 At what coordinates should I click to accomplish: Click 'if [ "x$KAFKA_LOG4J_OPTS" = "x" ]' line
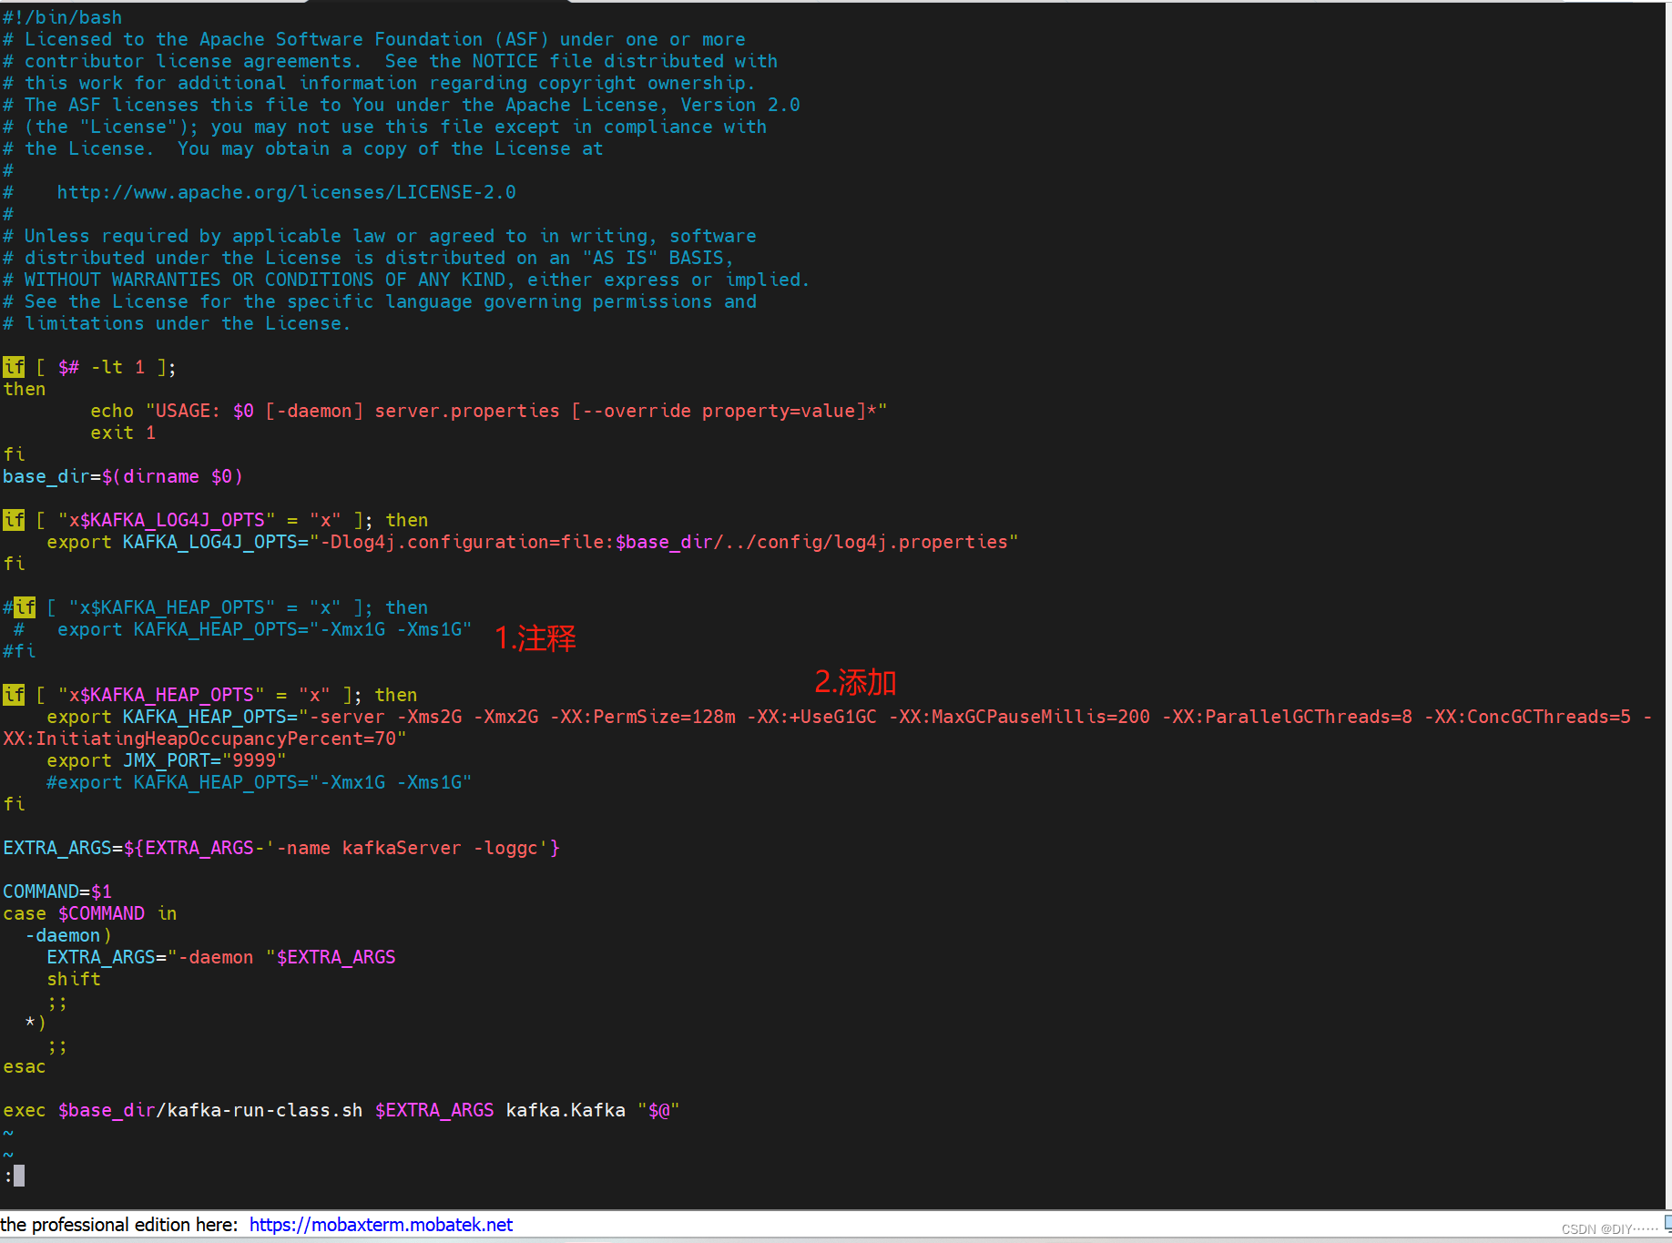215,520
